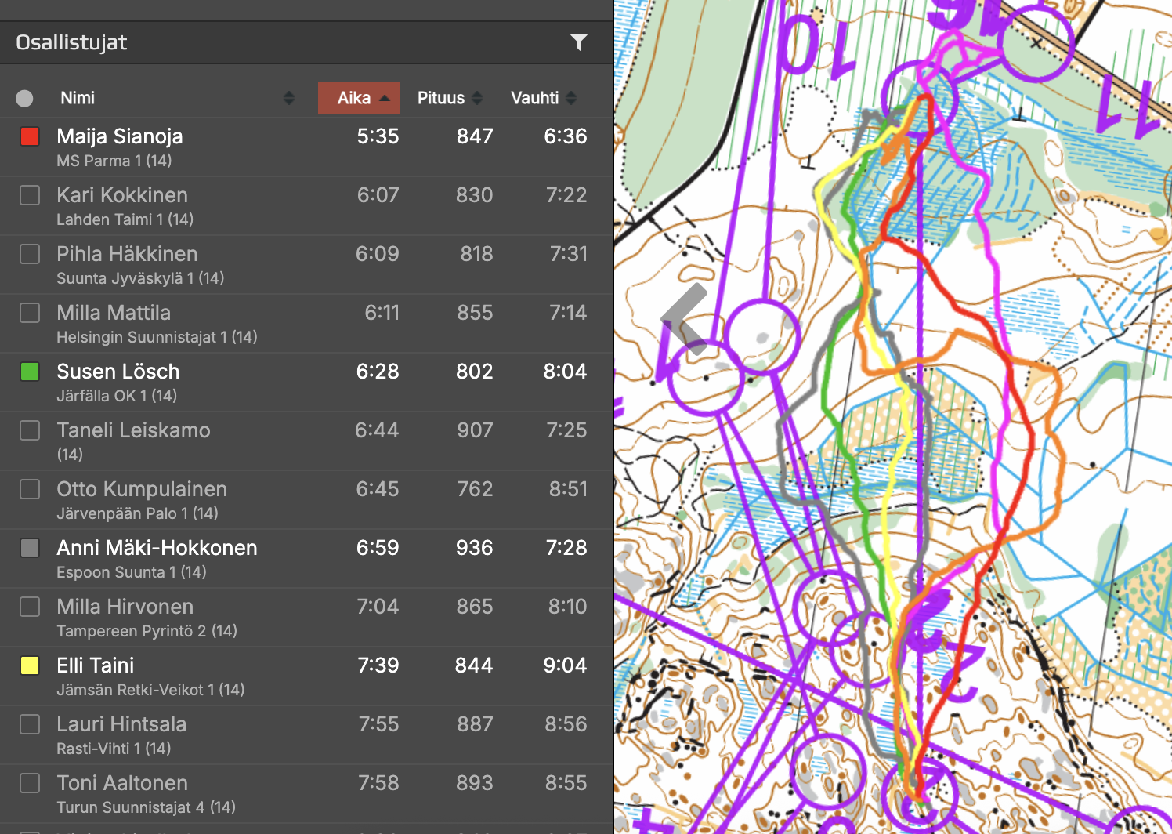The width and height of the screenshot is (1172, 834).
Task: Tick the Milla Mattila checkbox
Action: [30, 313]
